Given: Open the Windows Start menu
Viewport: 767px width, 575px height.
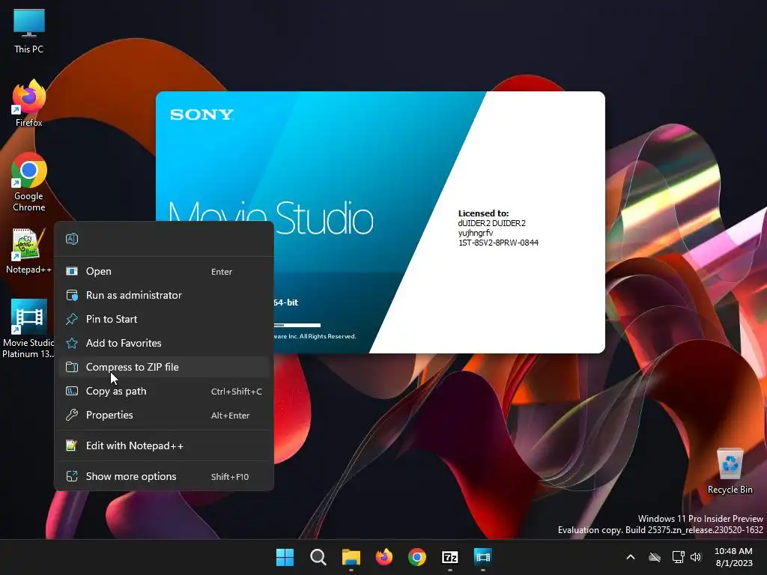Looking at the screenshot, I should click(x=285, y=557).
